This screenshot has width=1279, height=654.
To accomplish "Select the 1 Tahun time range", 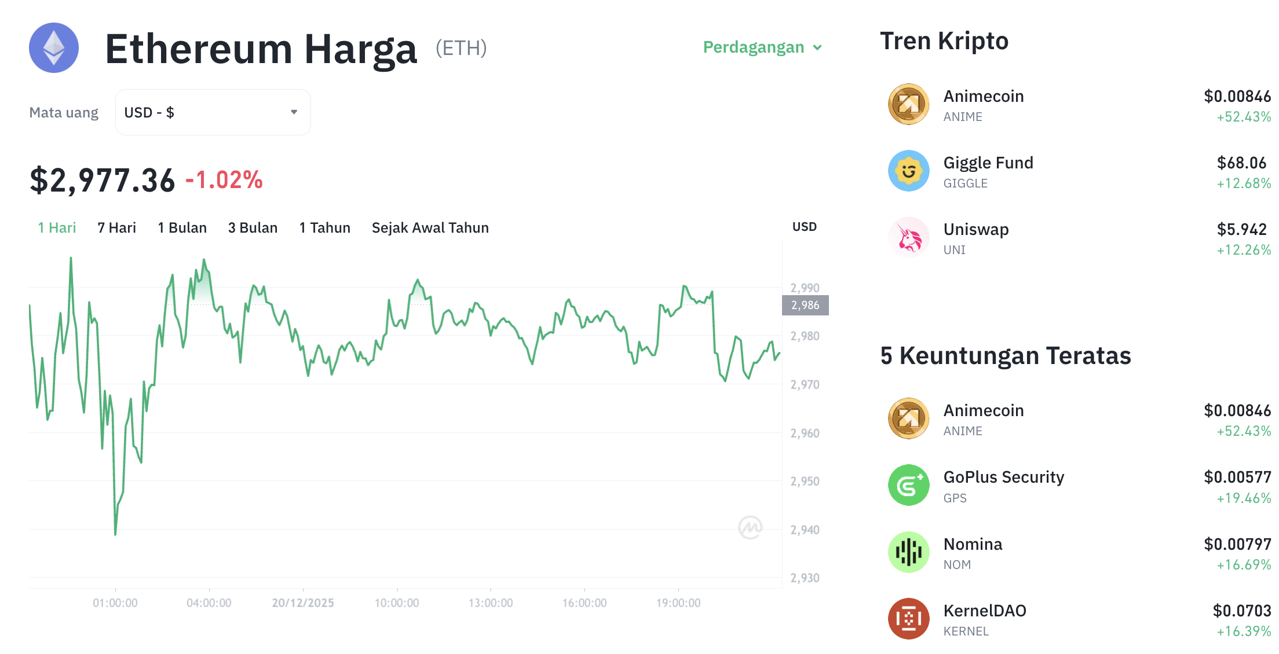I will (324, 227).
